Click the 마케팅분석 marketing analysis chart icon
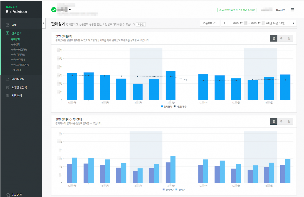Screen dimensions: 304x197 (8, 79)
